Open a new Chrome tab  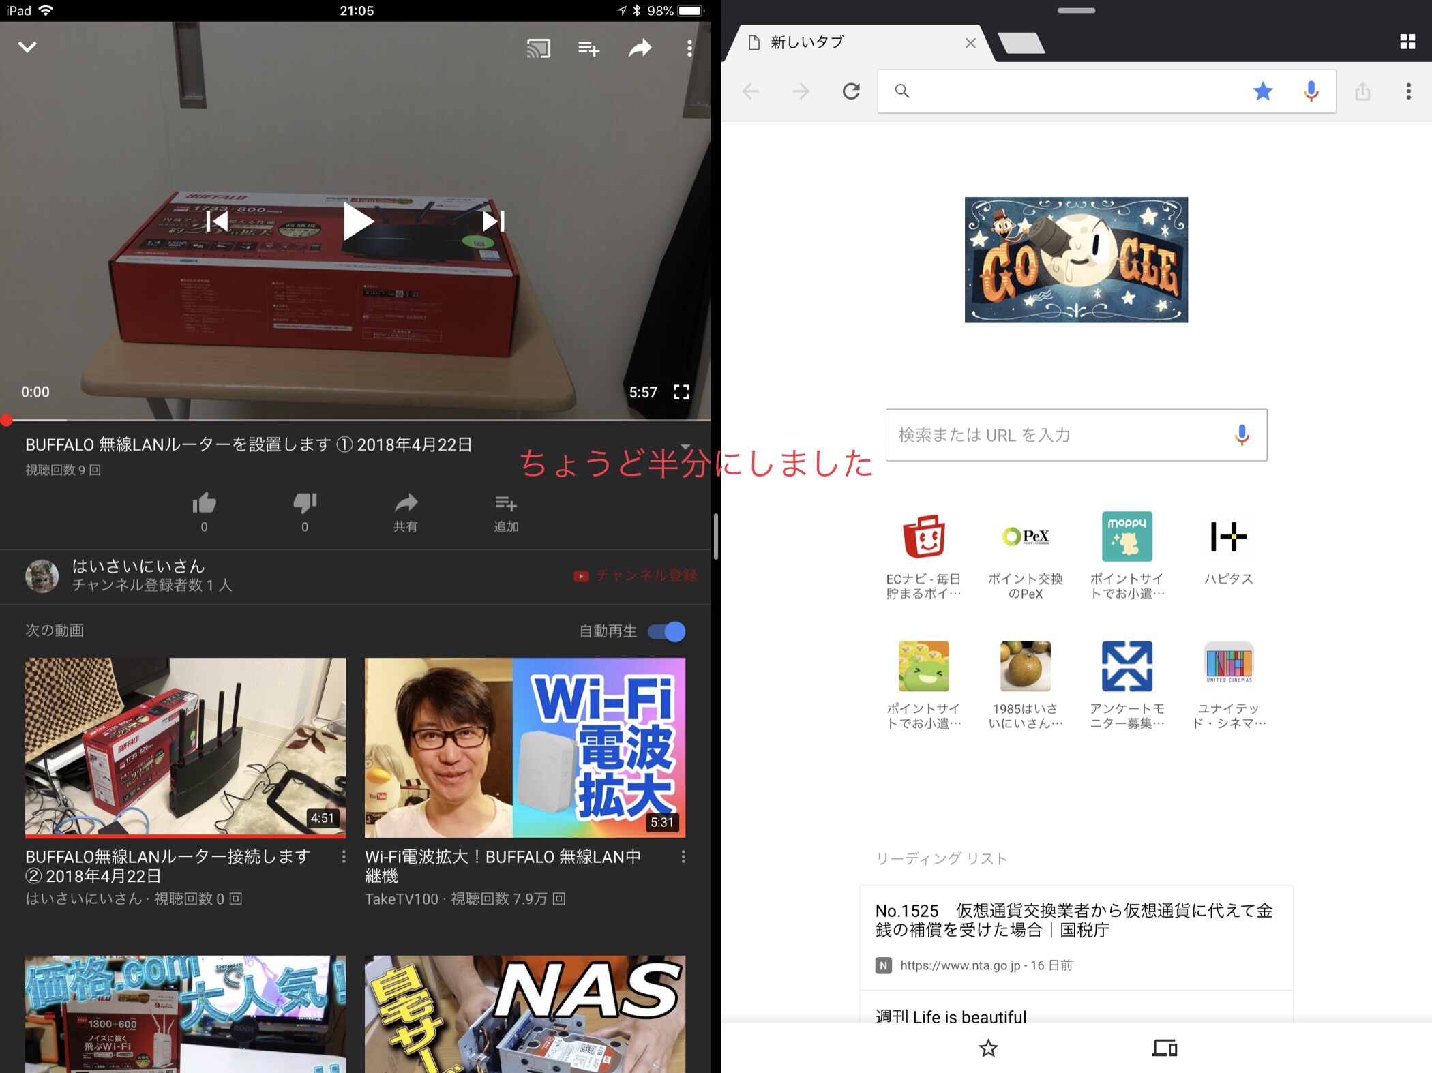1021,43
